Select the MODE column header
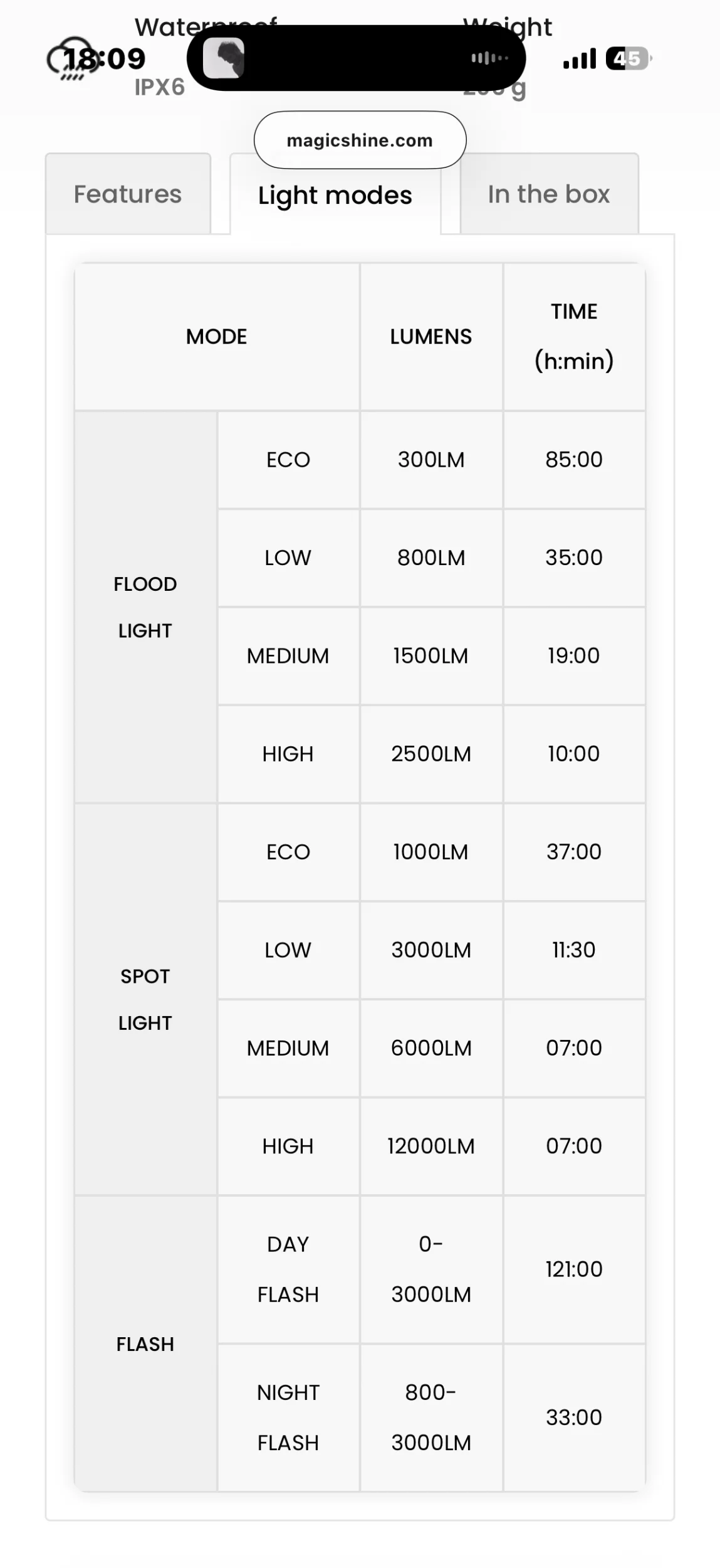Image resolution: width=720 pixels, height=1568 pixels. pos(217,337)
